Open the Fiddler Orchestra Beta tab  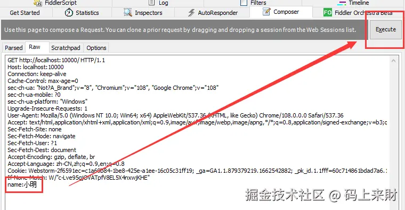click(x=359, y=13)
